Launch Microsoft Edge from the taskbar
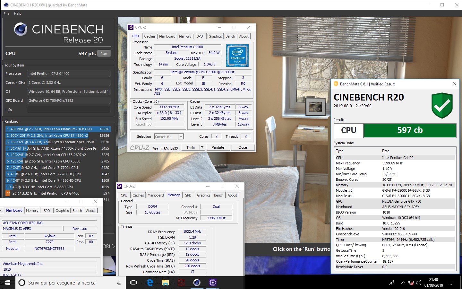This screenshot has height=289, width=462. point(150,283)
